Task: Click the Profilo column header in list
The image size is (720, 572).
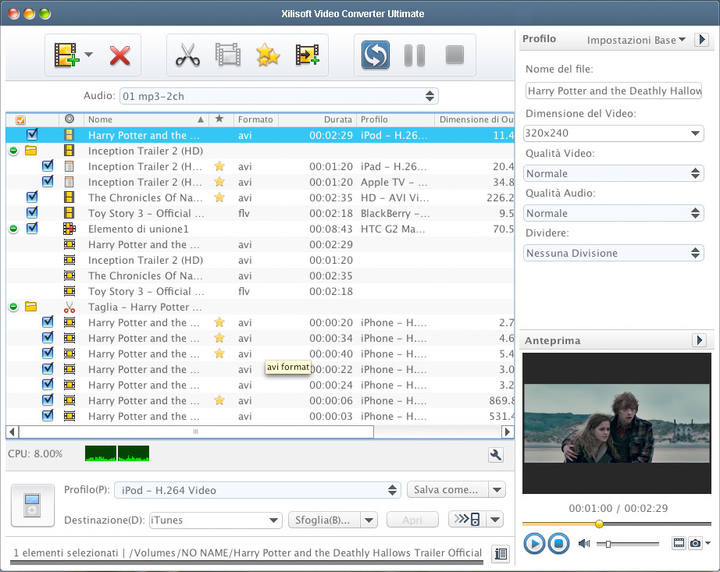Action: pos(395,119)
